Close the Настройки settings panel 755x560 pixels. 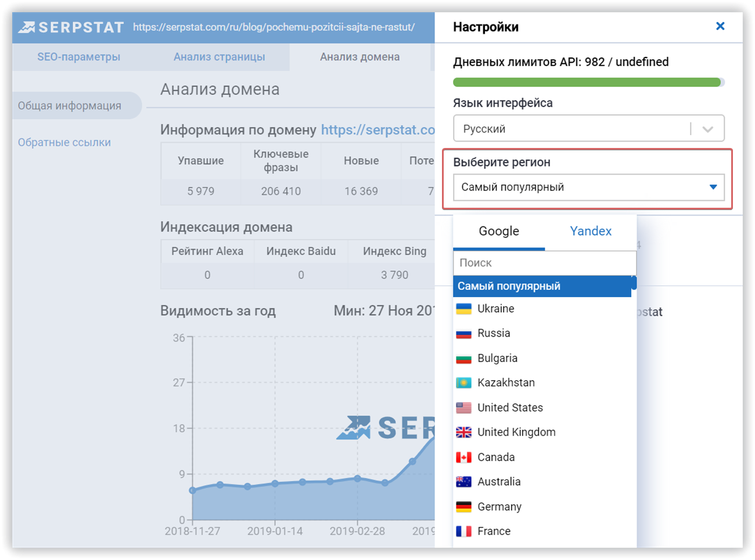point(720,26)
